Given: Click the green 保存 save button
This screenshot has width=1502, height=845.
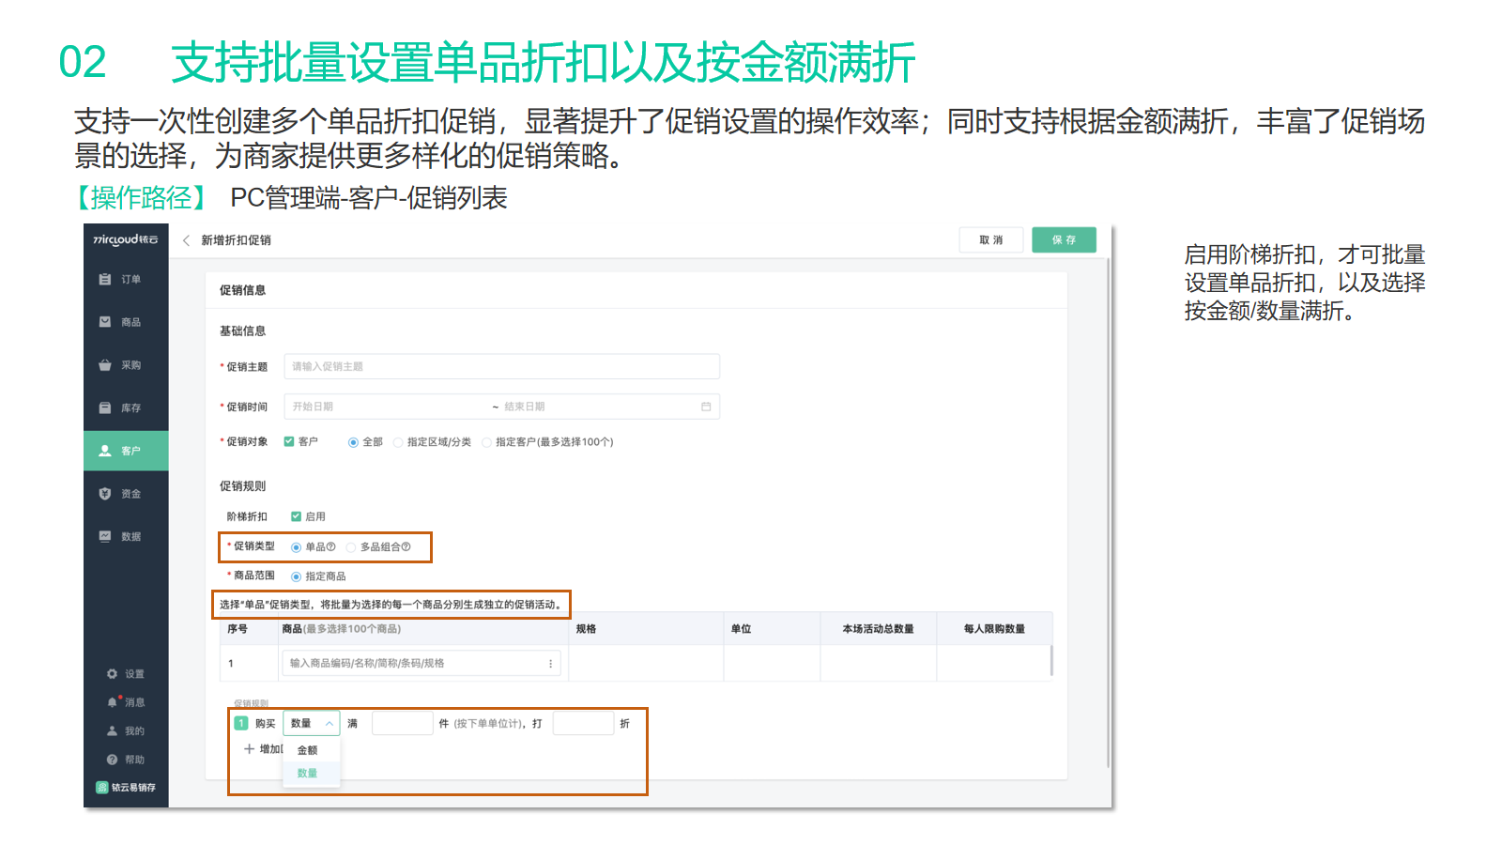Looking at the screenshot, I should (1064, 240).
